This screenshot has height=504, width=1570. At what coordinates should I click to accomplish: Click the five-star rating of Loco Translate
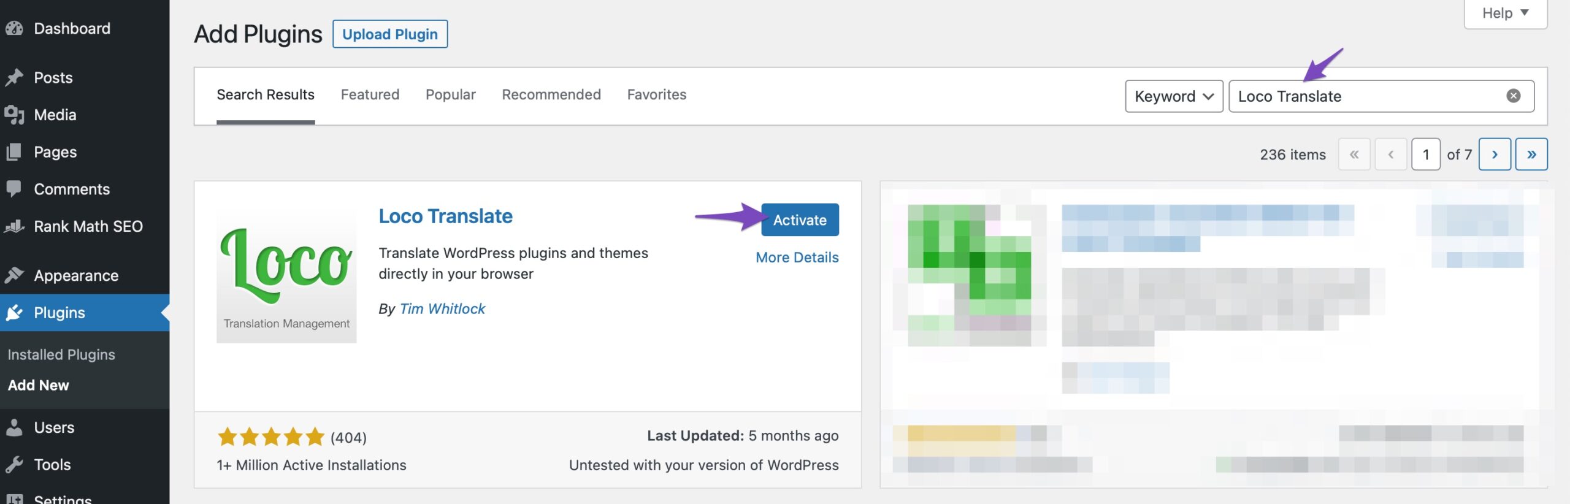(270, 437)
